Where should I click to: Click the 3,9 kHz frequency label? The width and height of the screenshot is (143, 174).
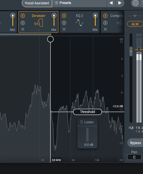(x=56, y=160)
